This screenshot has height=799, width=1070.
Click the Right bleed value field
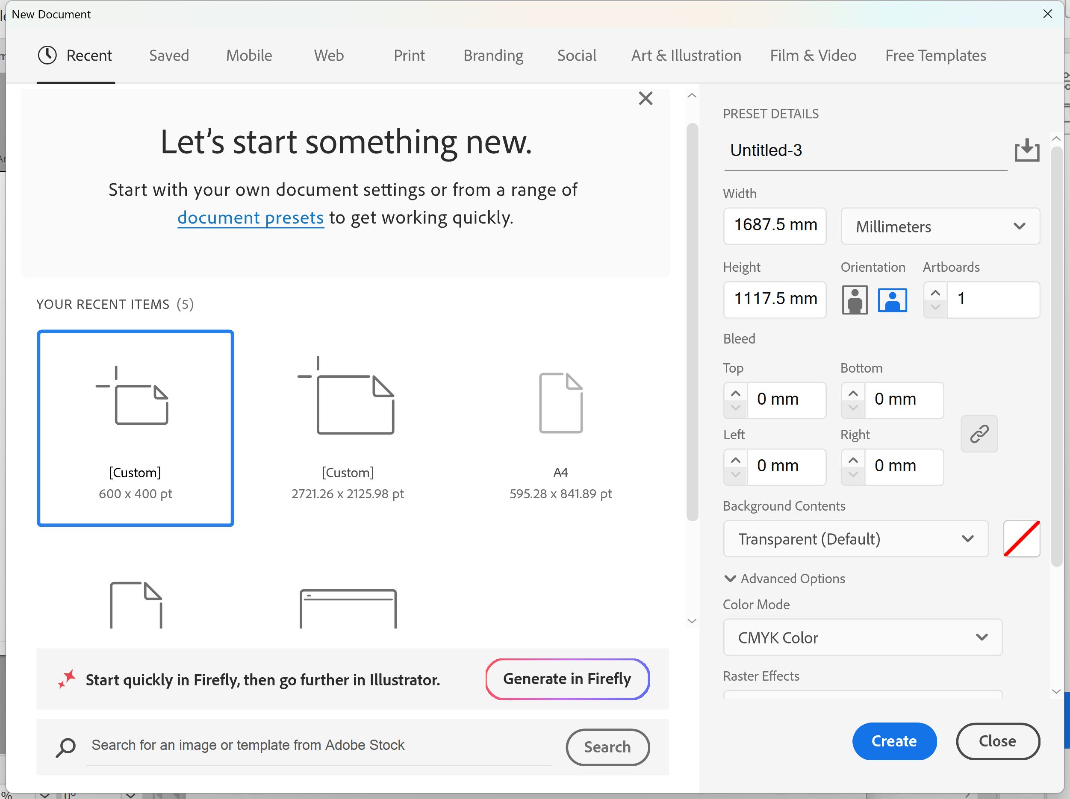(904, 467)
